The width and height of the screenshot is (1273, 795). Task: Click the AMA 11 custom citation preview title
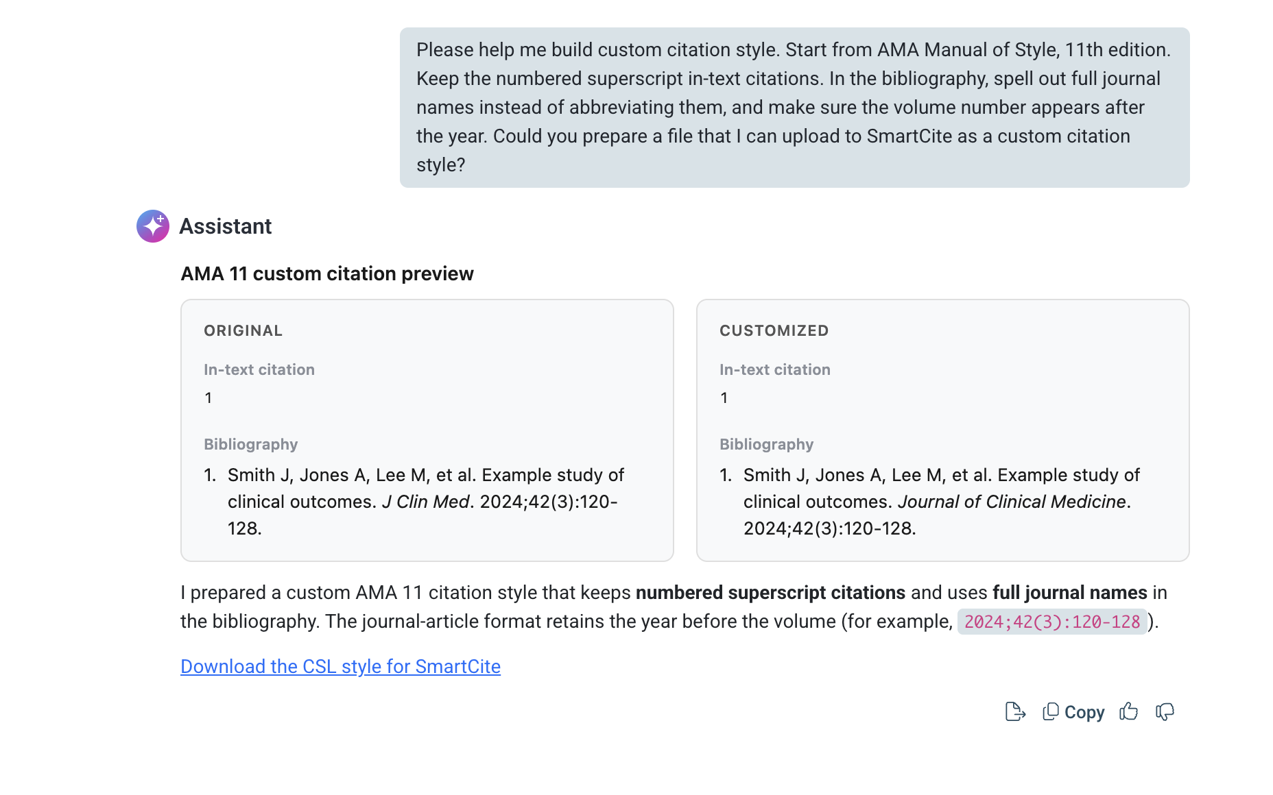(x=327, y=273)
